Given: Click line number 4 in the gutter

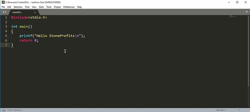Looking at the screenshot, I should (x=6, y=31).
